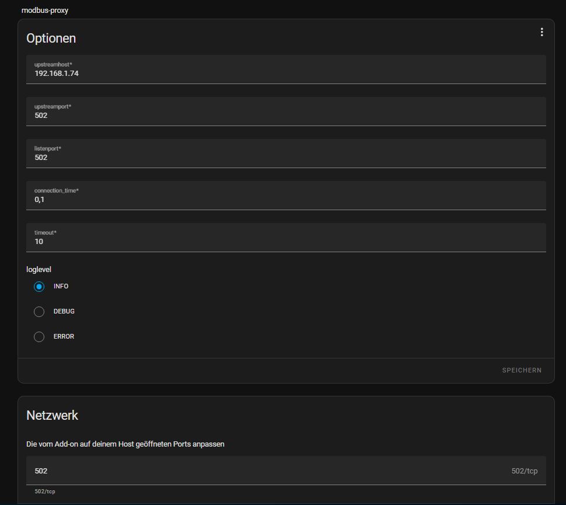Click the modbus-proxy title text
Image resolution: width=566 pixels, height=505 pixels.
(x=45, y=11)
